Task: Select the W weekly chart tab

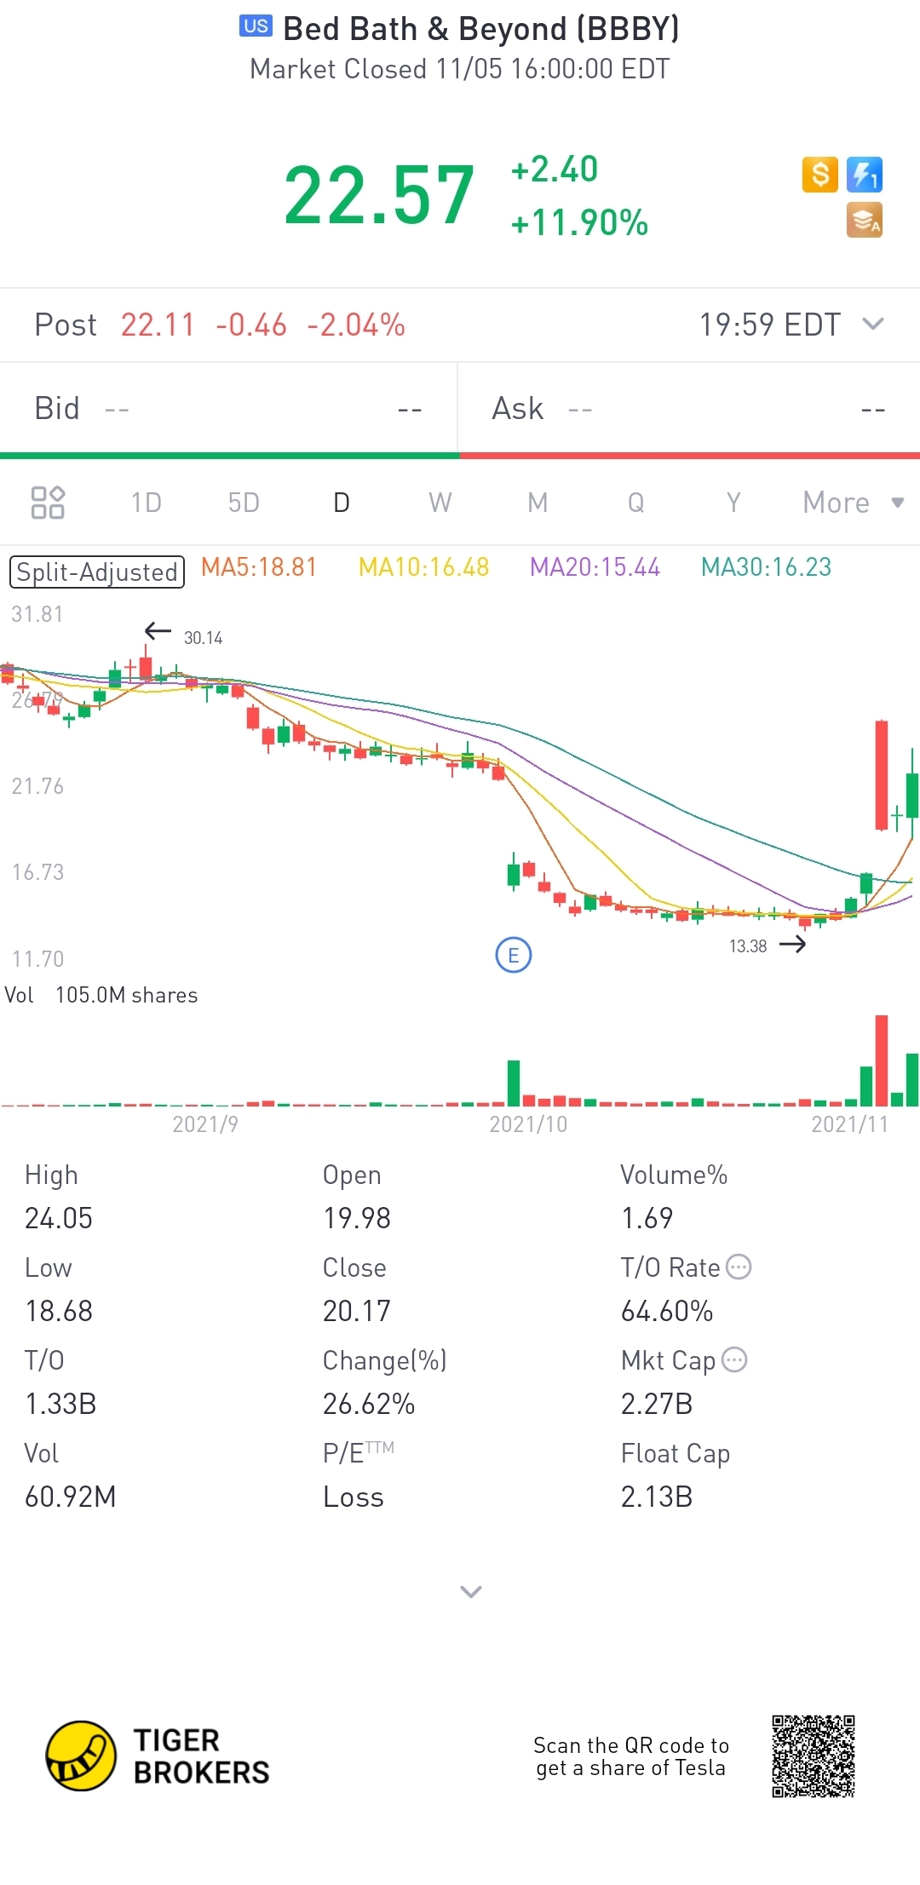Action: [x=440, y=503]
